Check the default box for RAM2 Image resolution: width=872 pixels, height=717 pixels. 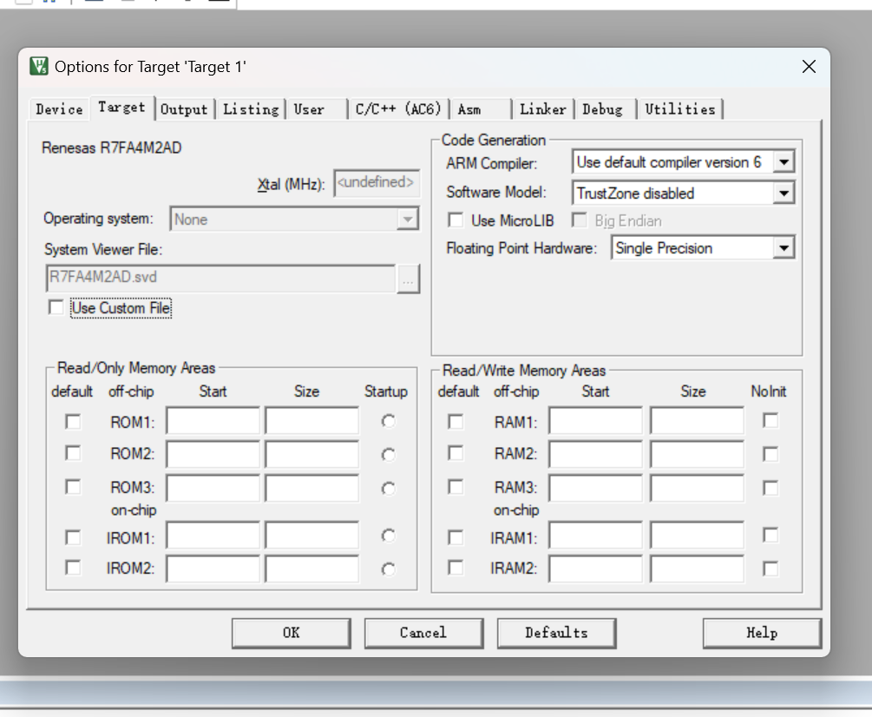pos(456,453)
